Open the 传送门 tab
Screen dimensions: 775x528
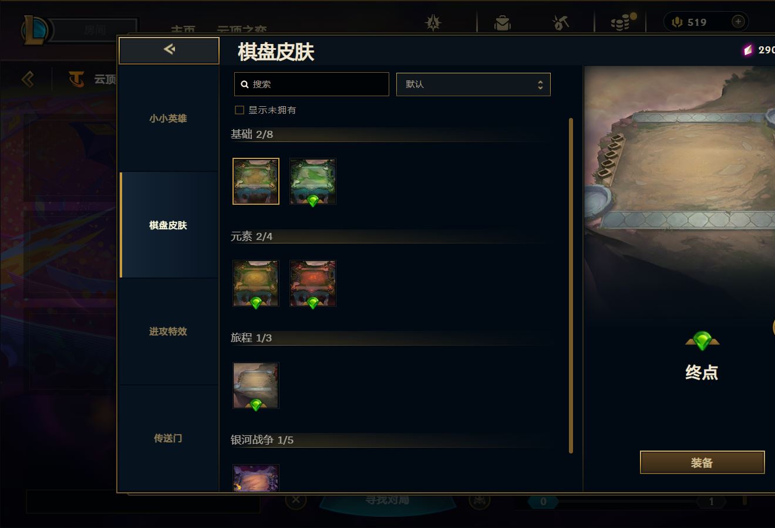pos(169,438)
